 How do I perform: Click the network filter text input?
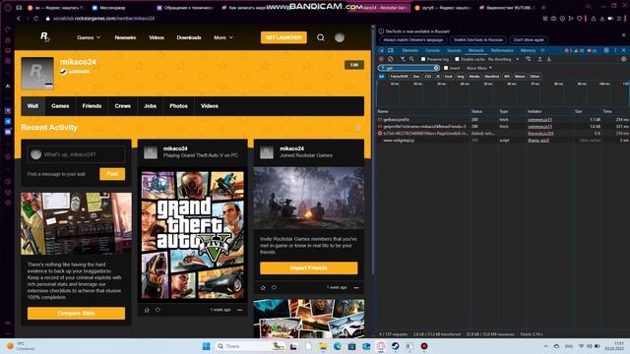(409, 68)
